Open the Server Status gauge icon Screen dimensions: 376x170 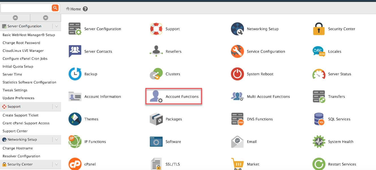(x=319, y=74)
